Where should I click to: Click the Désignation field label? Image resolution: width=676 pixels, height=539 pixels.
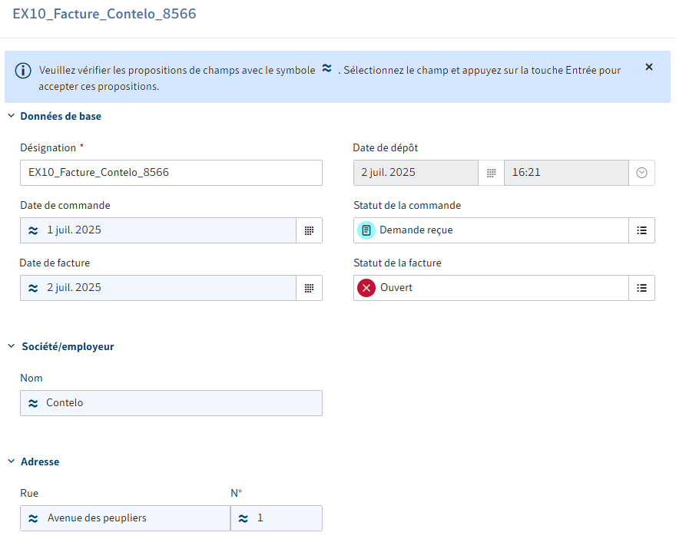(x=48, y=147)
